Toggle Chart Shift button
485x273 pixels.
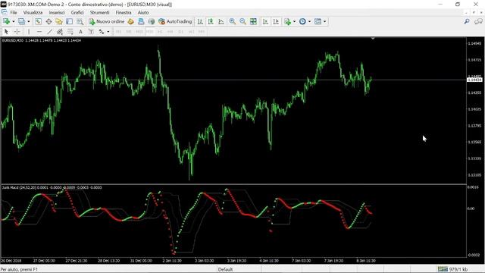click(x=276, y=21)
